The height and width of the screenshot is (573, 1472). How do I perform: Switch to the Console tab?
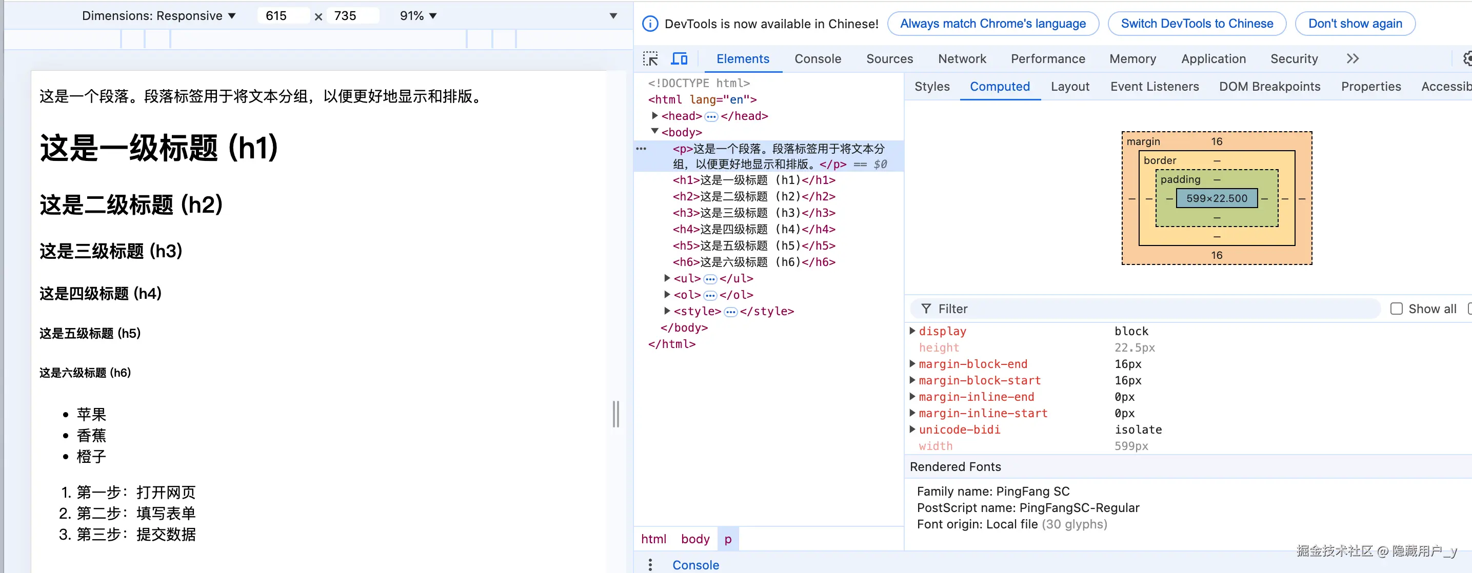point(817,59)
